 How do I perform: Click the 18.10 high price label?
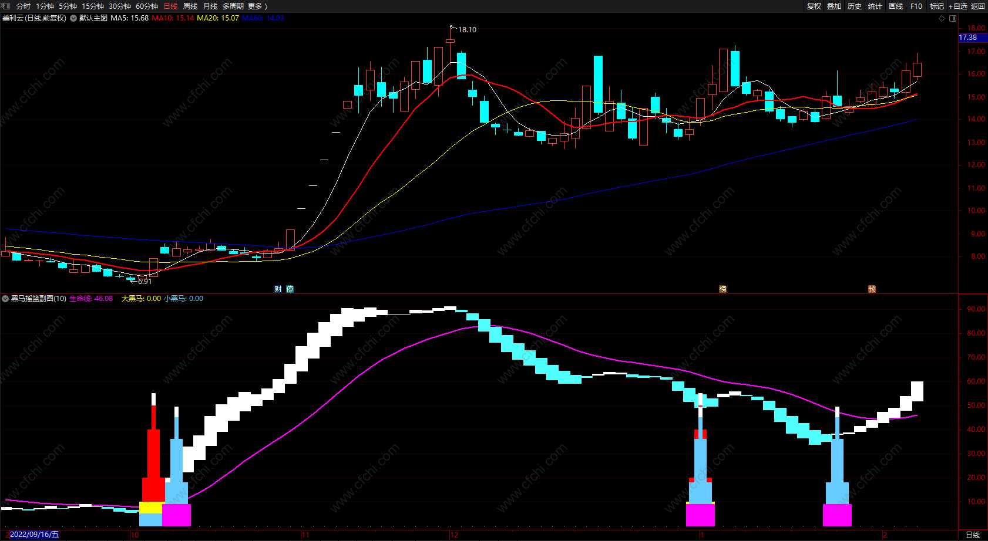(468, 30)
